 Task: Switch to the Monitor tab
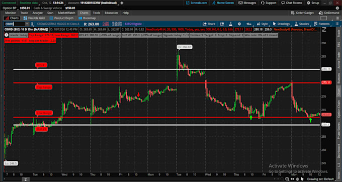coord(11,13)
